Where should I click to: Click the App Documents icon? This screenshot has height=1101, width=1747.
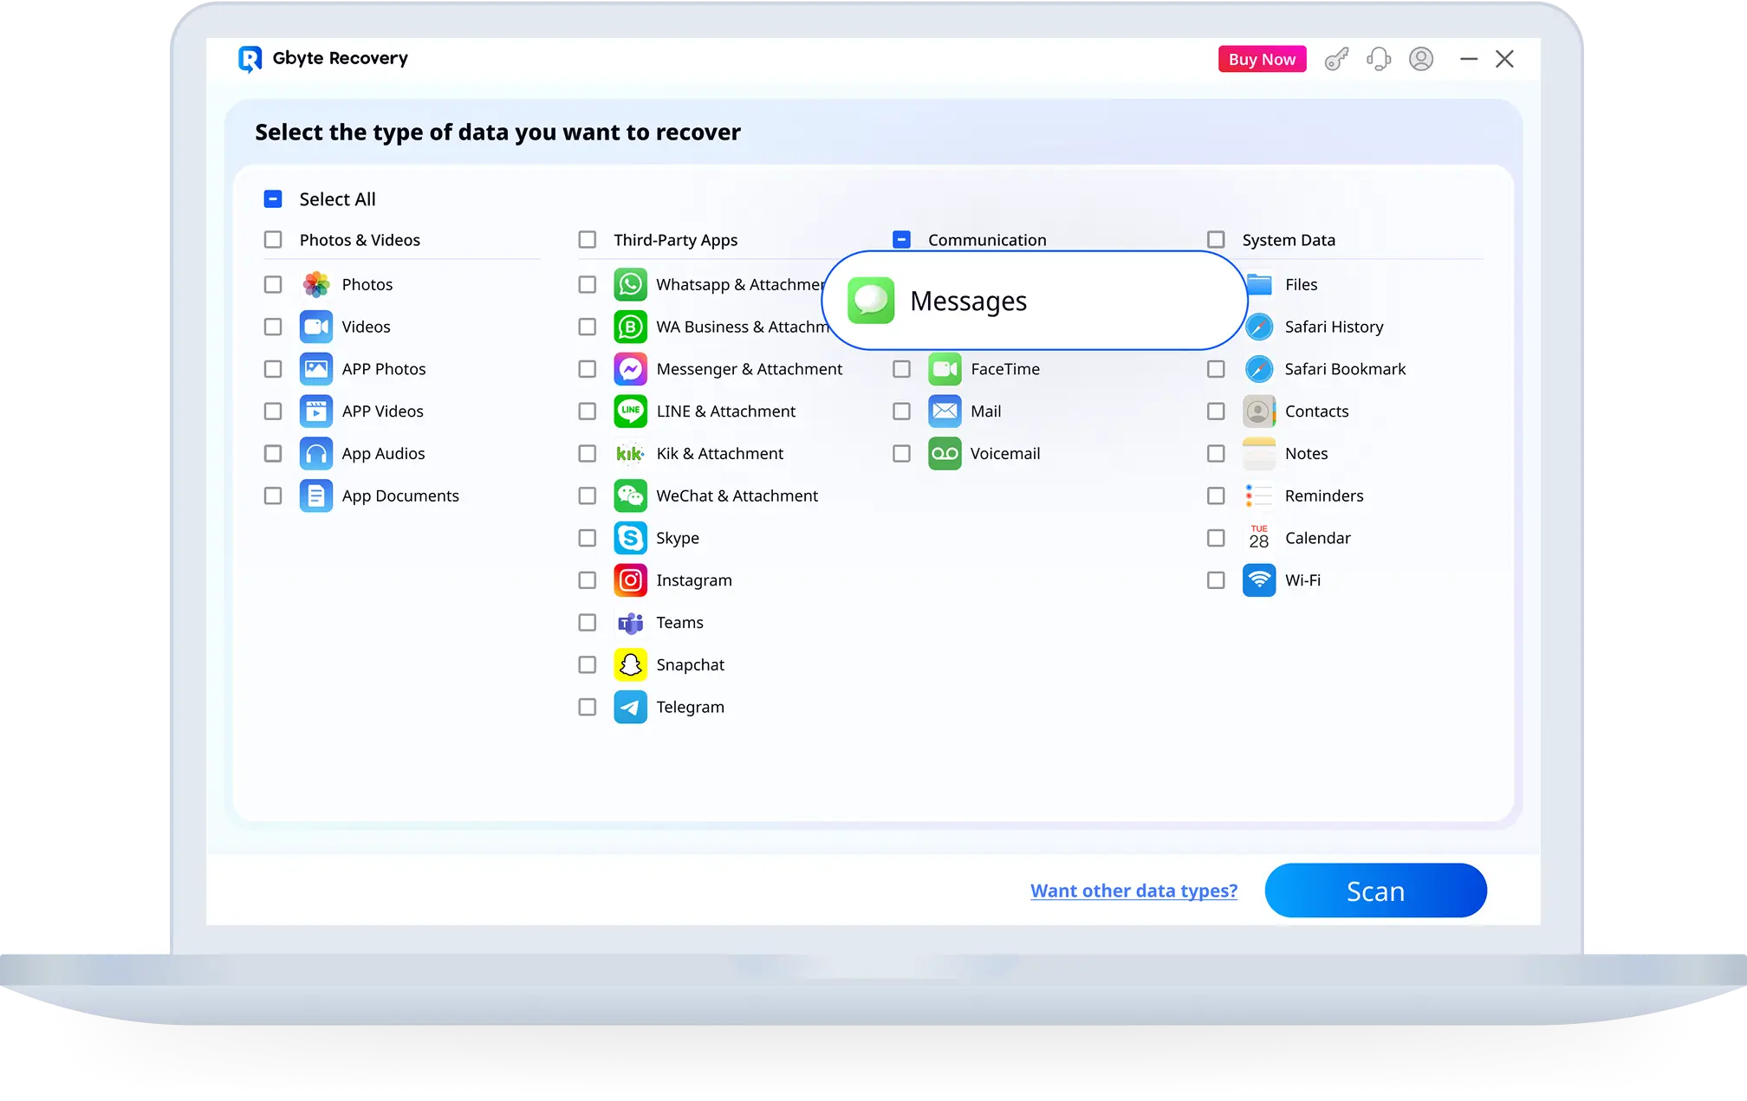[316, 496]
